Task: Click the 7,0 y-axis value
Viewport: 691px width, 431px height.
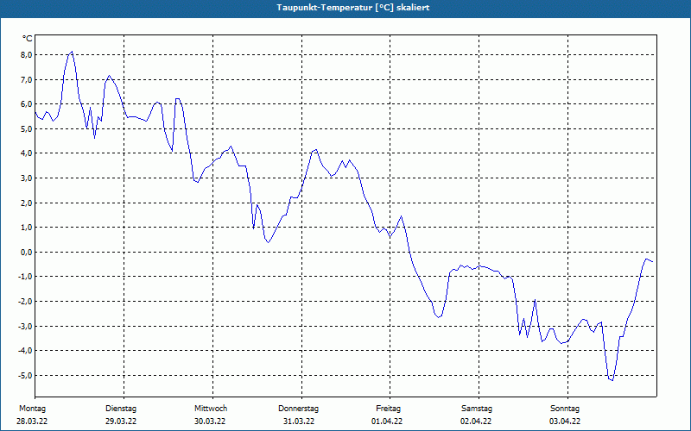Action: (x=26, y=79)
